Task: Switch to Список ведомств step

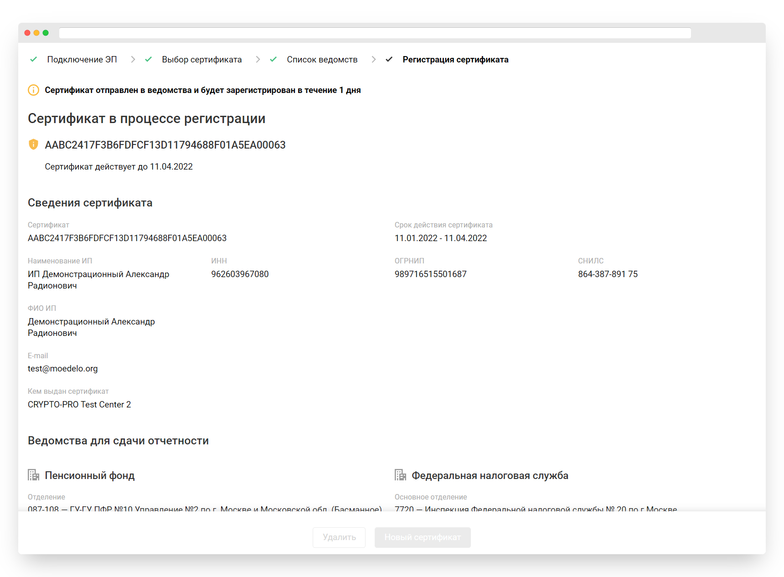Action: (x=322, y=60)
